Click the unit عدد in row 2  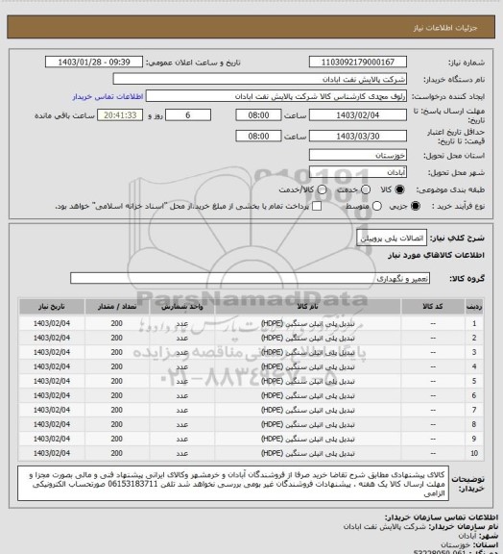pos(182,339)
